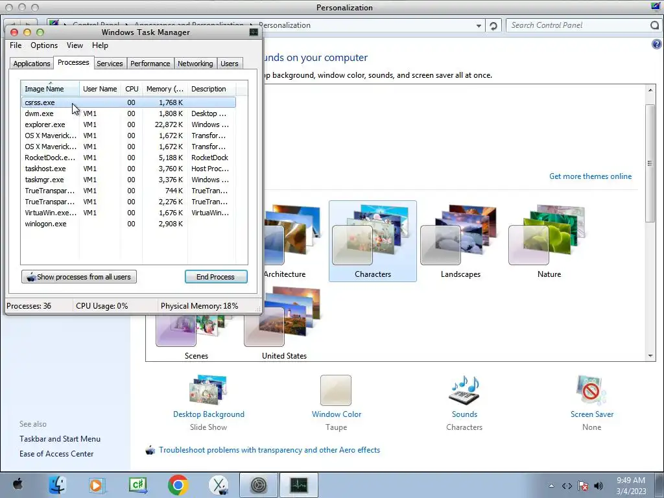
Task: Open the Action Center flag icon
Action: click(x=583, y=486)
